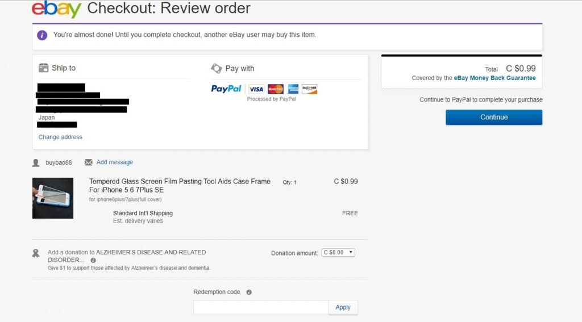The width and height of the screenshot is (582, 322).
Task: Click the seller person icon beside buybao88
Action: click(36, 163)
